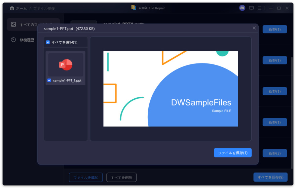The height and width of the screenshot is (188, 296).
Task: Open the hamburger menu icon
Action: (260, 8)
